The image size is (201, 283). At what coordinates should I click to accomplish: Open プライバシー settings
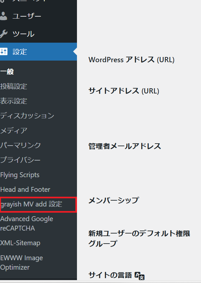point(20,160)
